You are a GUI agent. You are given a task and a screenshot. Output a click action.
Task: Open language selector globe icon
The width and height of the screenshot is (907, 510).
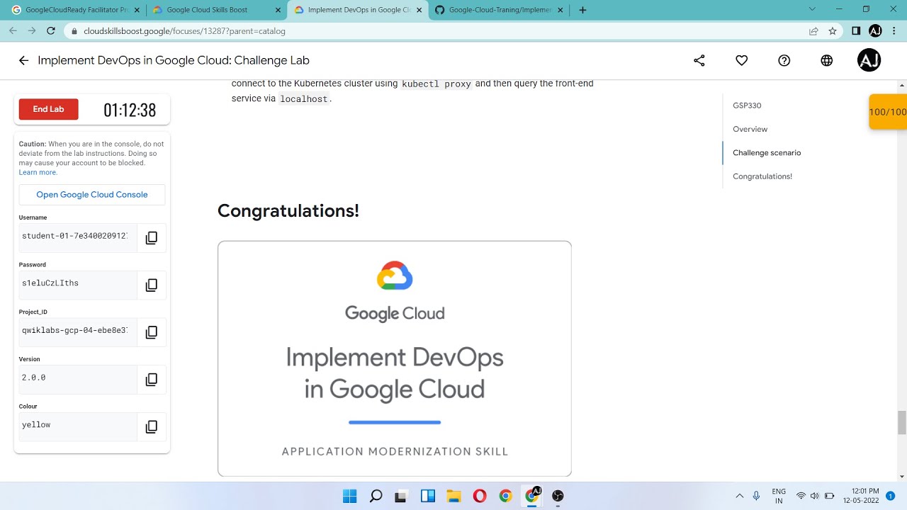pos(827,61)
